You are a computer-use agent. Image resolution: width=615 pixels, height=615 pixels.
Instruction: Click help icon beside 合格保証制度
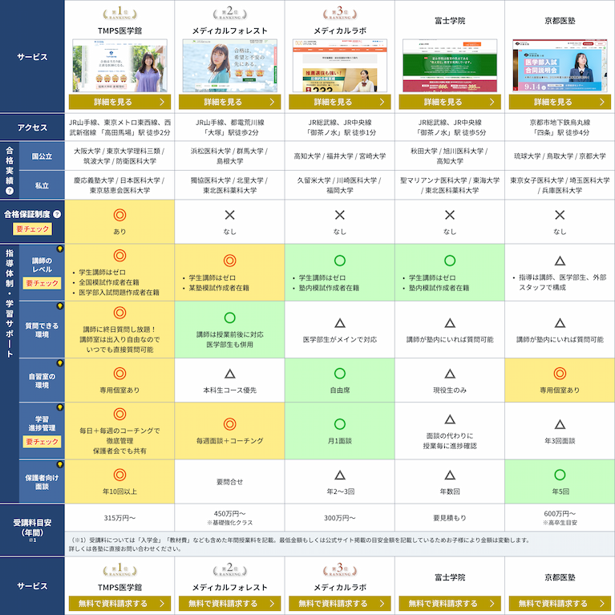(x=58, y=214)
